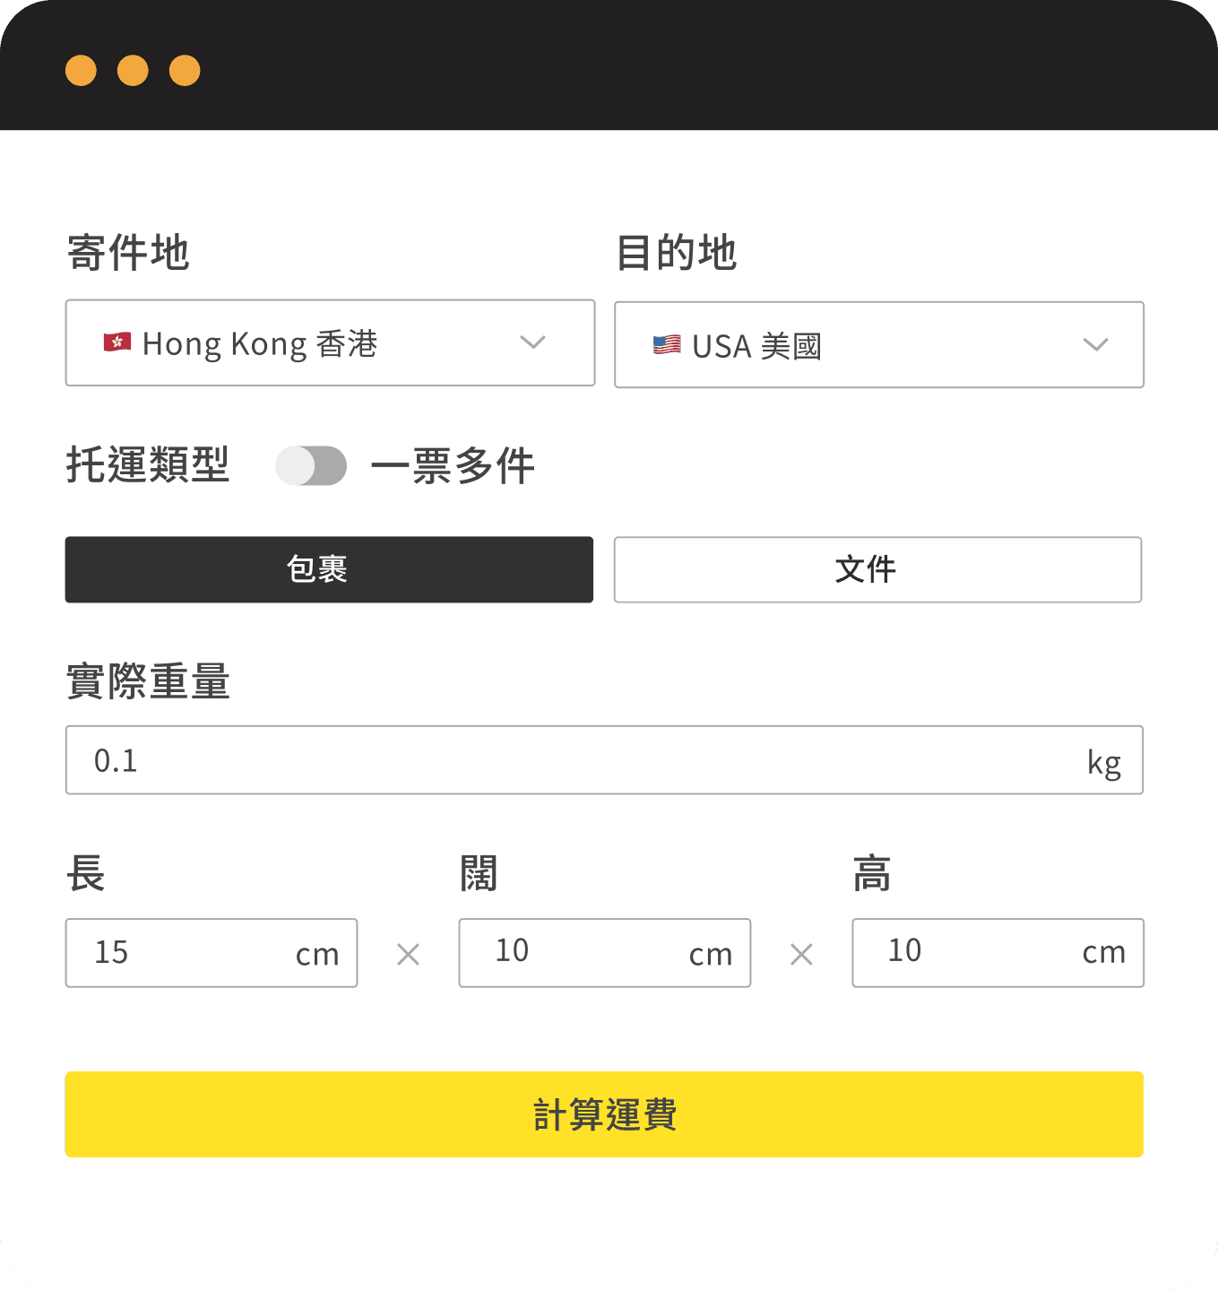Click the Hong Kong flag icon
The width and height of the screenshot is (1218, 1291).
[x=117, y=342]
